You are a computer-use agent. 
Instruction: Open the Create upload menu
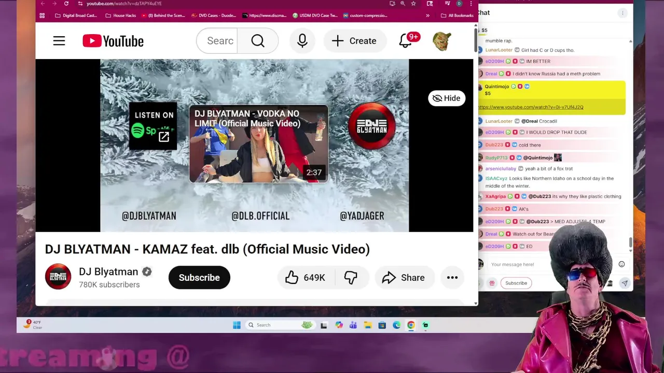(x=354, y=41)
